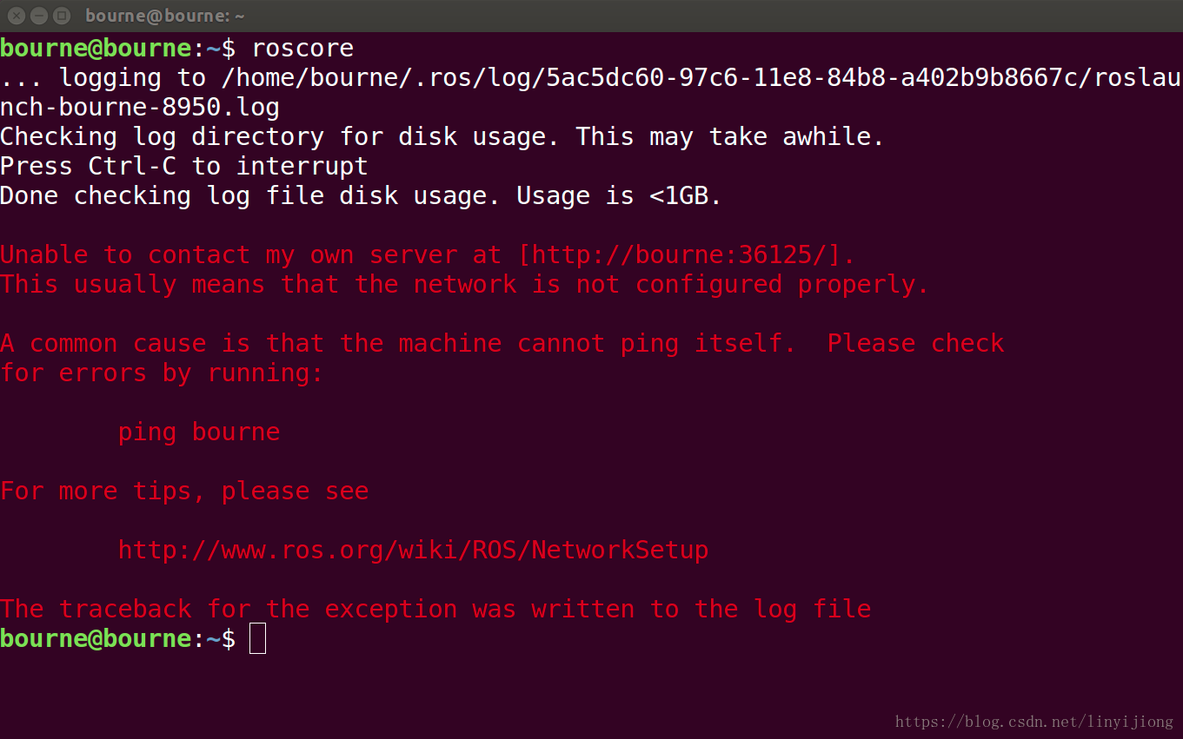Image resolution: width=1183 pixels, height=739 pixels.
Task: Click the For more tips message line
Action: pos(184,491)
